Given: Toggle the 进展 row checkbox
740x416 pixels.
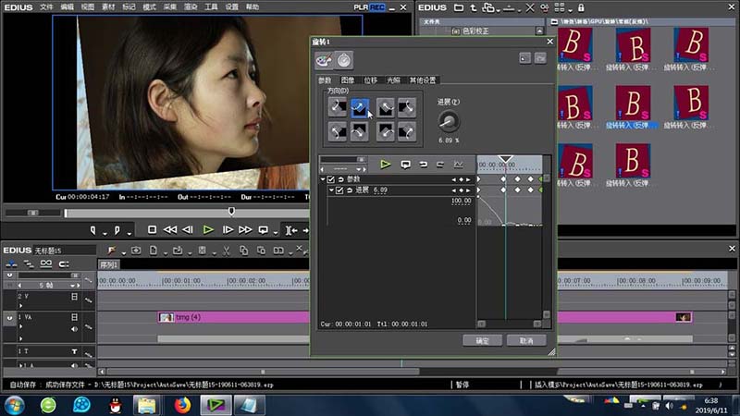Looking at the screenshot, I should (x=339, y=190).
